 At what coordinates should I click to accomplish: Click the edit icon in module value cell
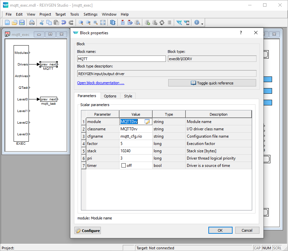coord(147,121)
